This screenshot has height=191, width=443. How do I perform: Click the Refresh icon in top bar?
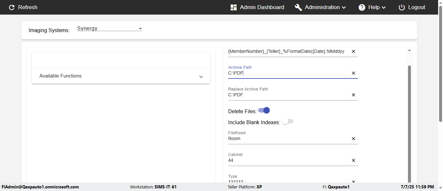click(12, 7)
